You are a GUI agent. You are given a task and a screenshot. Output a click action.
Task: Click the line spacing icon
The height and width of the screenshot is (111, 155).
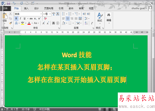[x=86, y=18]
